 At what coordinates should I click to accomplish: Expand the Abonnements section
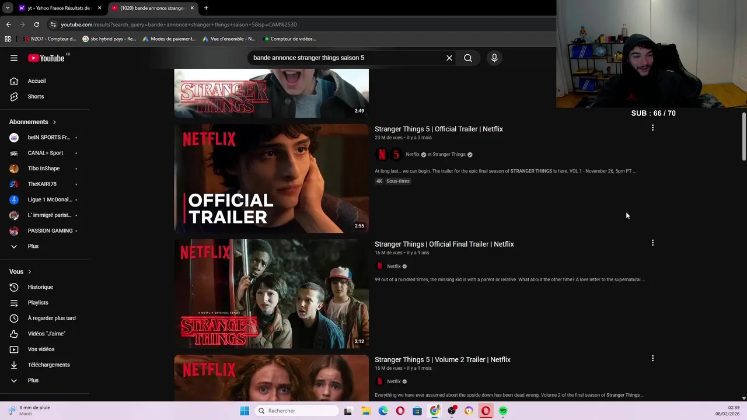click(x=33, y=122)
